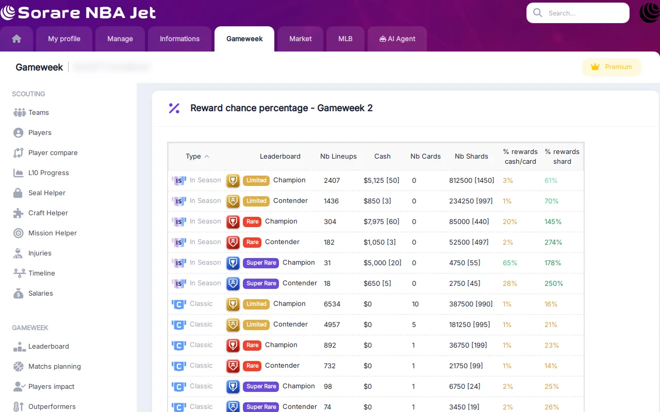This screenshot has height=412, width=660.
Task: Switch to the Market tab
Action: click(x=301, y=39)
